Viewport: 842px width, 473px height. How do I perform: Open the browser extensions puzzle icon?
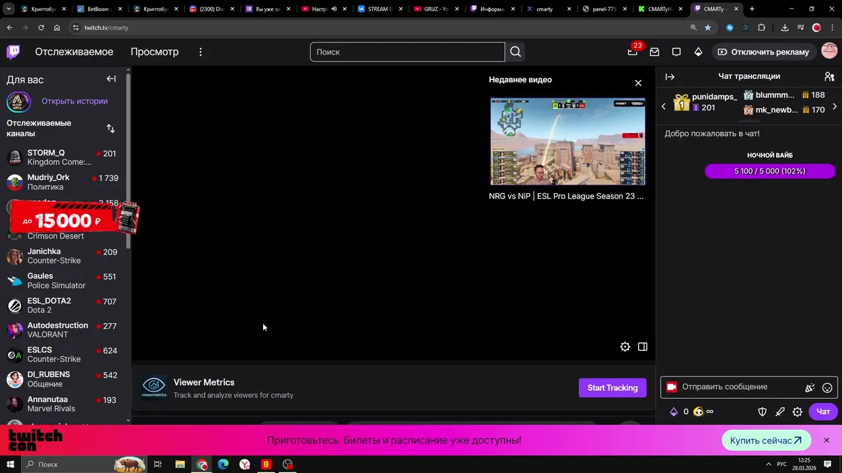[x=762, y=28]
